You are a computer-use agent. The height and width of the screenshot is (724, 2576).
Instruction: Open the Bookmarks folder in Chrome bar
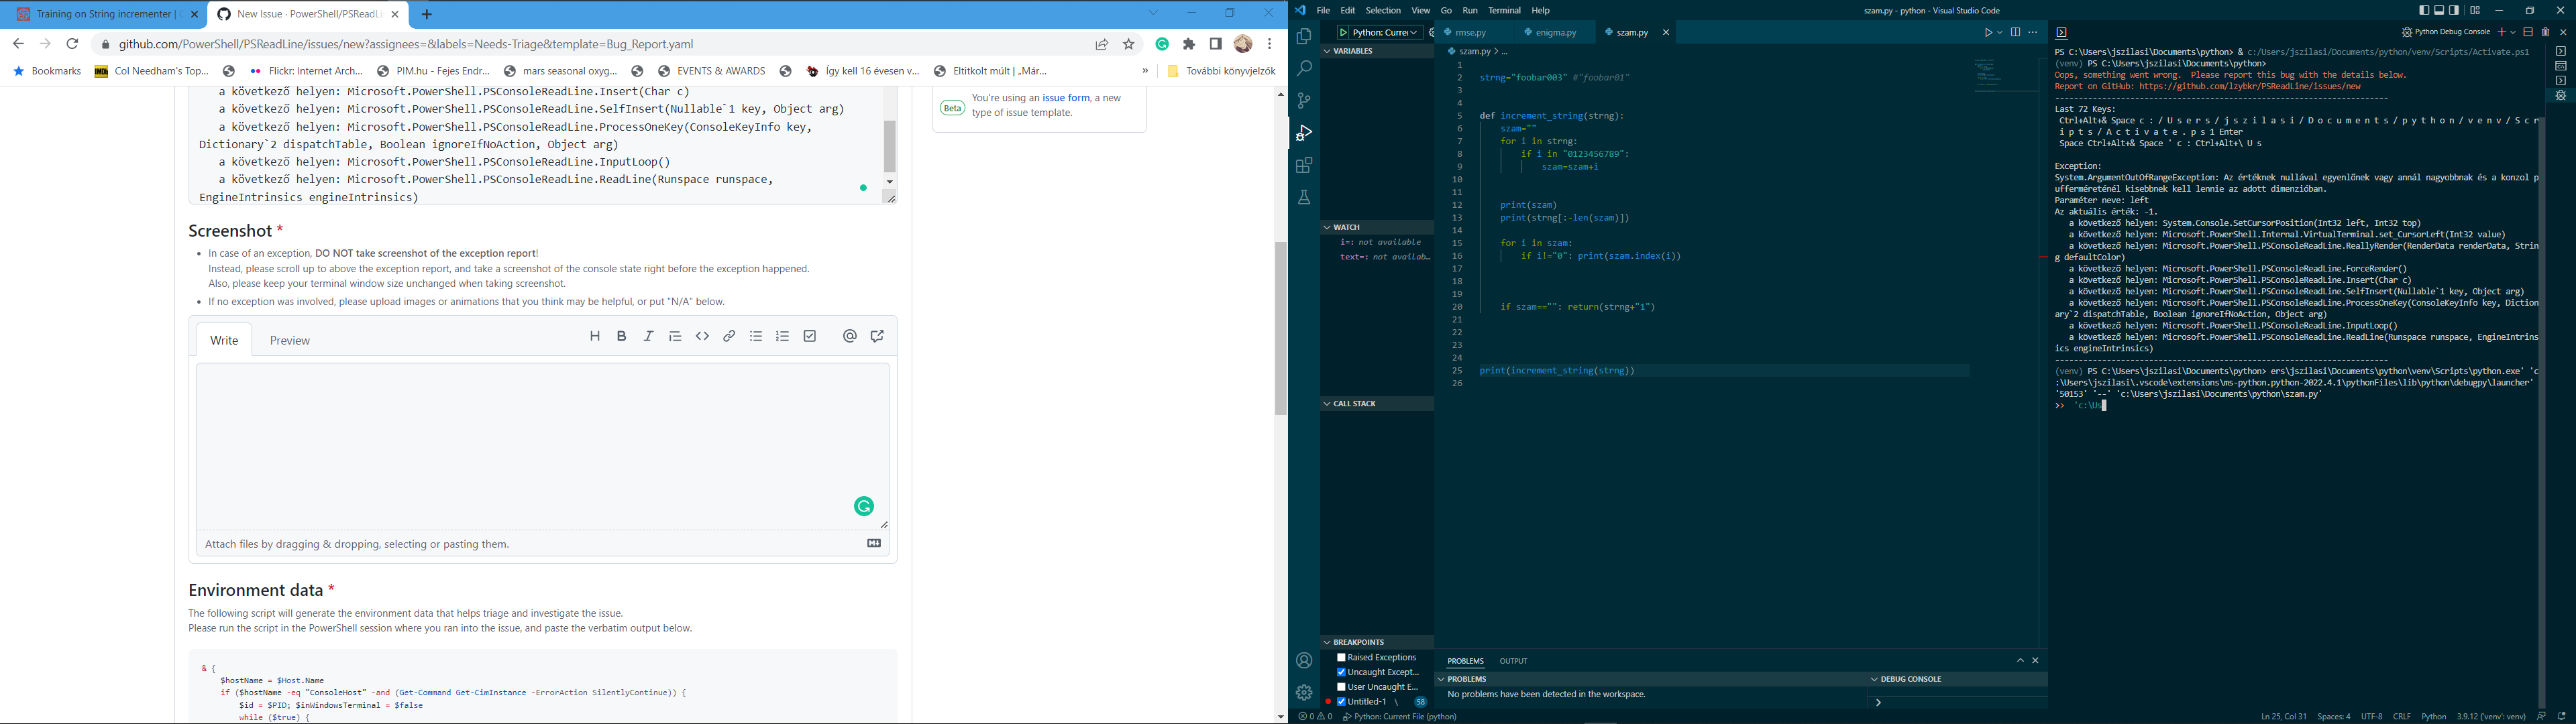click(47, 72)
